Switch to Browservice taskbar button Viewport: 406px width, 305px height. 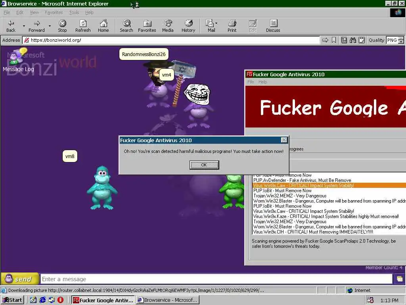(168, 300)
